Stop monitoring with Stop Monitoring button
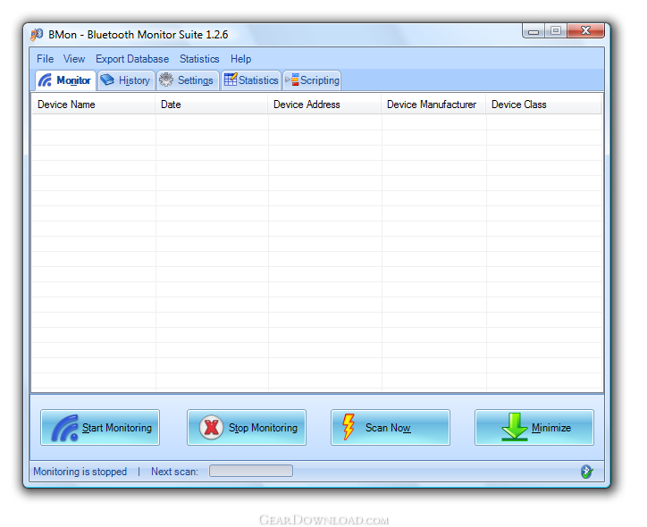Viewport: 647px width, 527px height. 247,428
